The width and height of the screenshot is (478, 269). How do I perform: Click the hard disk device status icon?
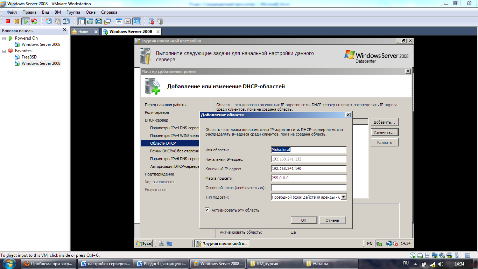tap(420, 255)
